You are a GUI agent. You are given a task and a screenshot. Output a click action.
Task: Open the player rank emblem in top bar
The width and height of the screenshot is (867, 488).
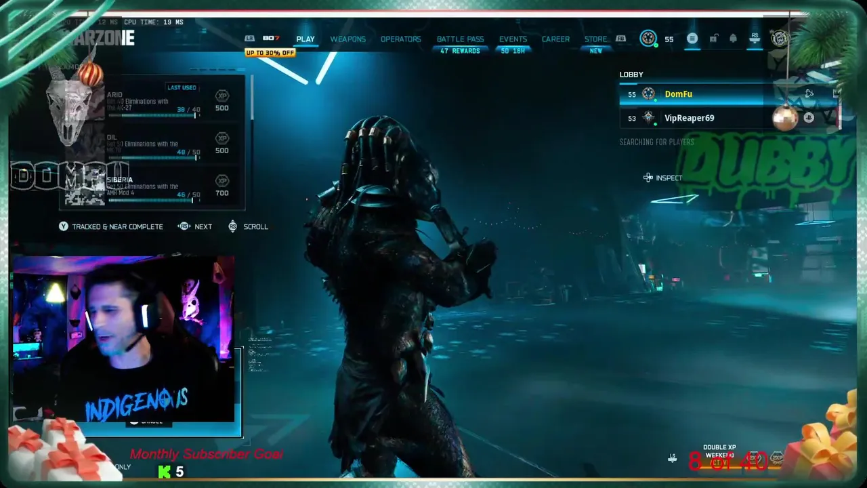click(648, 39)
